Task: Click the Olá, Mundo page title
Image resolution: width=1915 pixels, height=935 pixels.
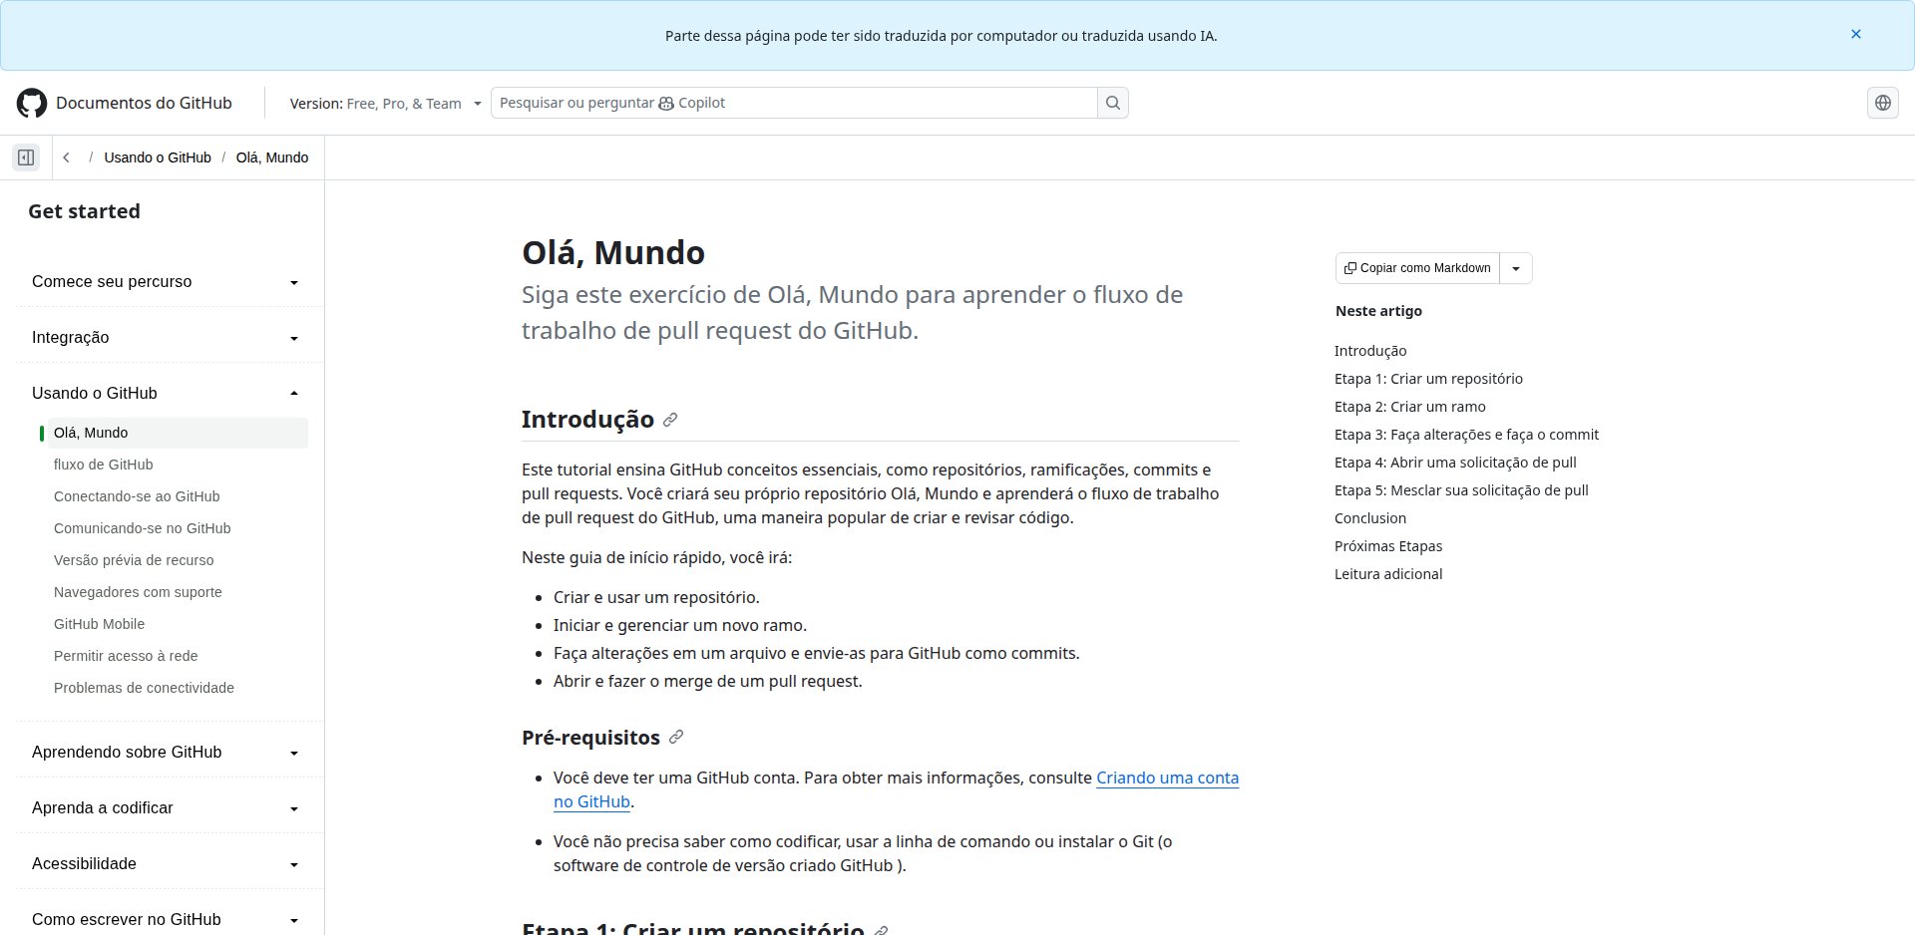Action: [x=613, y=253]
